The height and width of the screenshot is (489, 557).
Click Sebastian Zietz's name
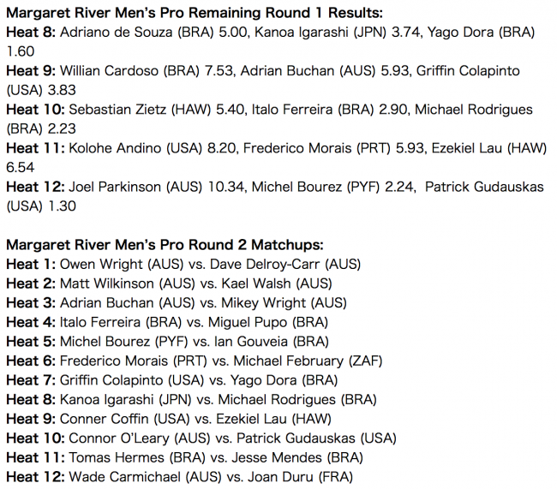click(117, 110)
